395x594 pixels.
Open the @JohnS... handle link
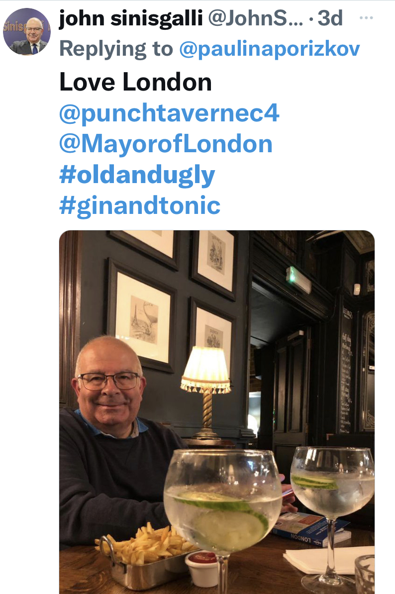pos(256,18)
